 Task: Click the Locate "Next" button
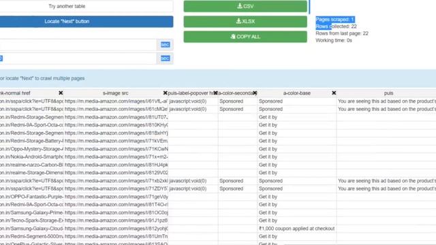(87, 21)
